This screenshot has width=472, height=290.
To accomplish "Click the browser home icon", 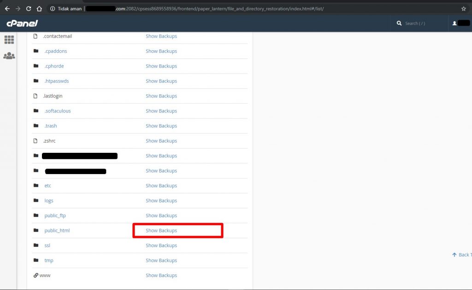I will pos(39,9).
